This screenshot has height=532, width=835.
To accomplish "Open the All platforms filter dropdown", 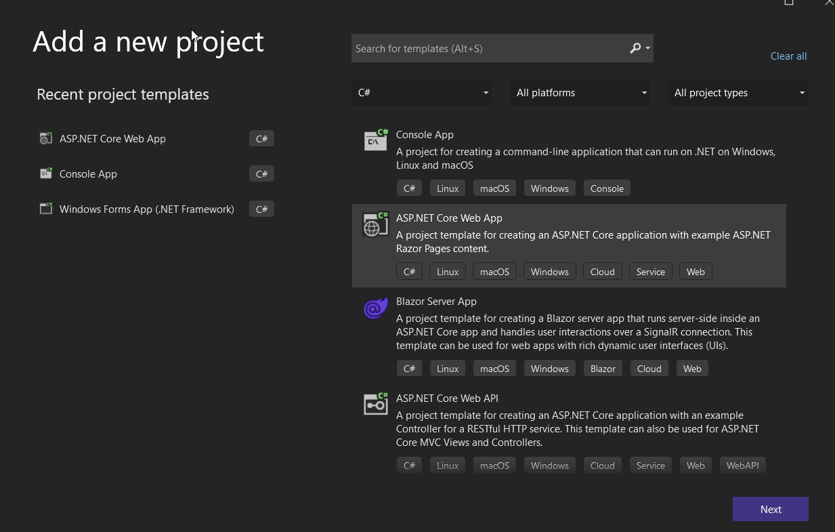I will click(580, 93).
